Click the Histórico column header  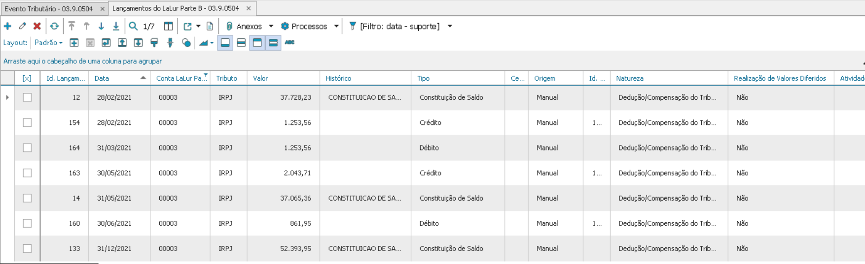(x=365, y=78)
